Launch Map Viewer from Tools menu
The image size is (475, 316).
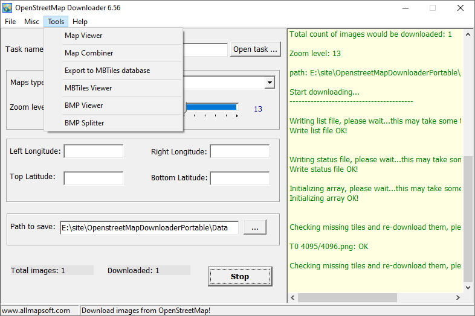point(114,36)
